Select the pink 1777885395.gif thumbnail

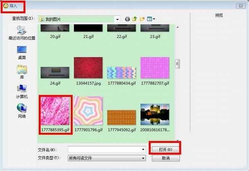(55, 112)
